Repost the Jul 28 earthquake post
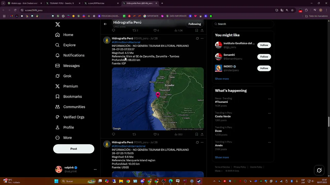 click(x=134, y=134)
